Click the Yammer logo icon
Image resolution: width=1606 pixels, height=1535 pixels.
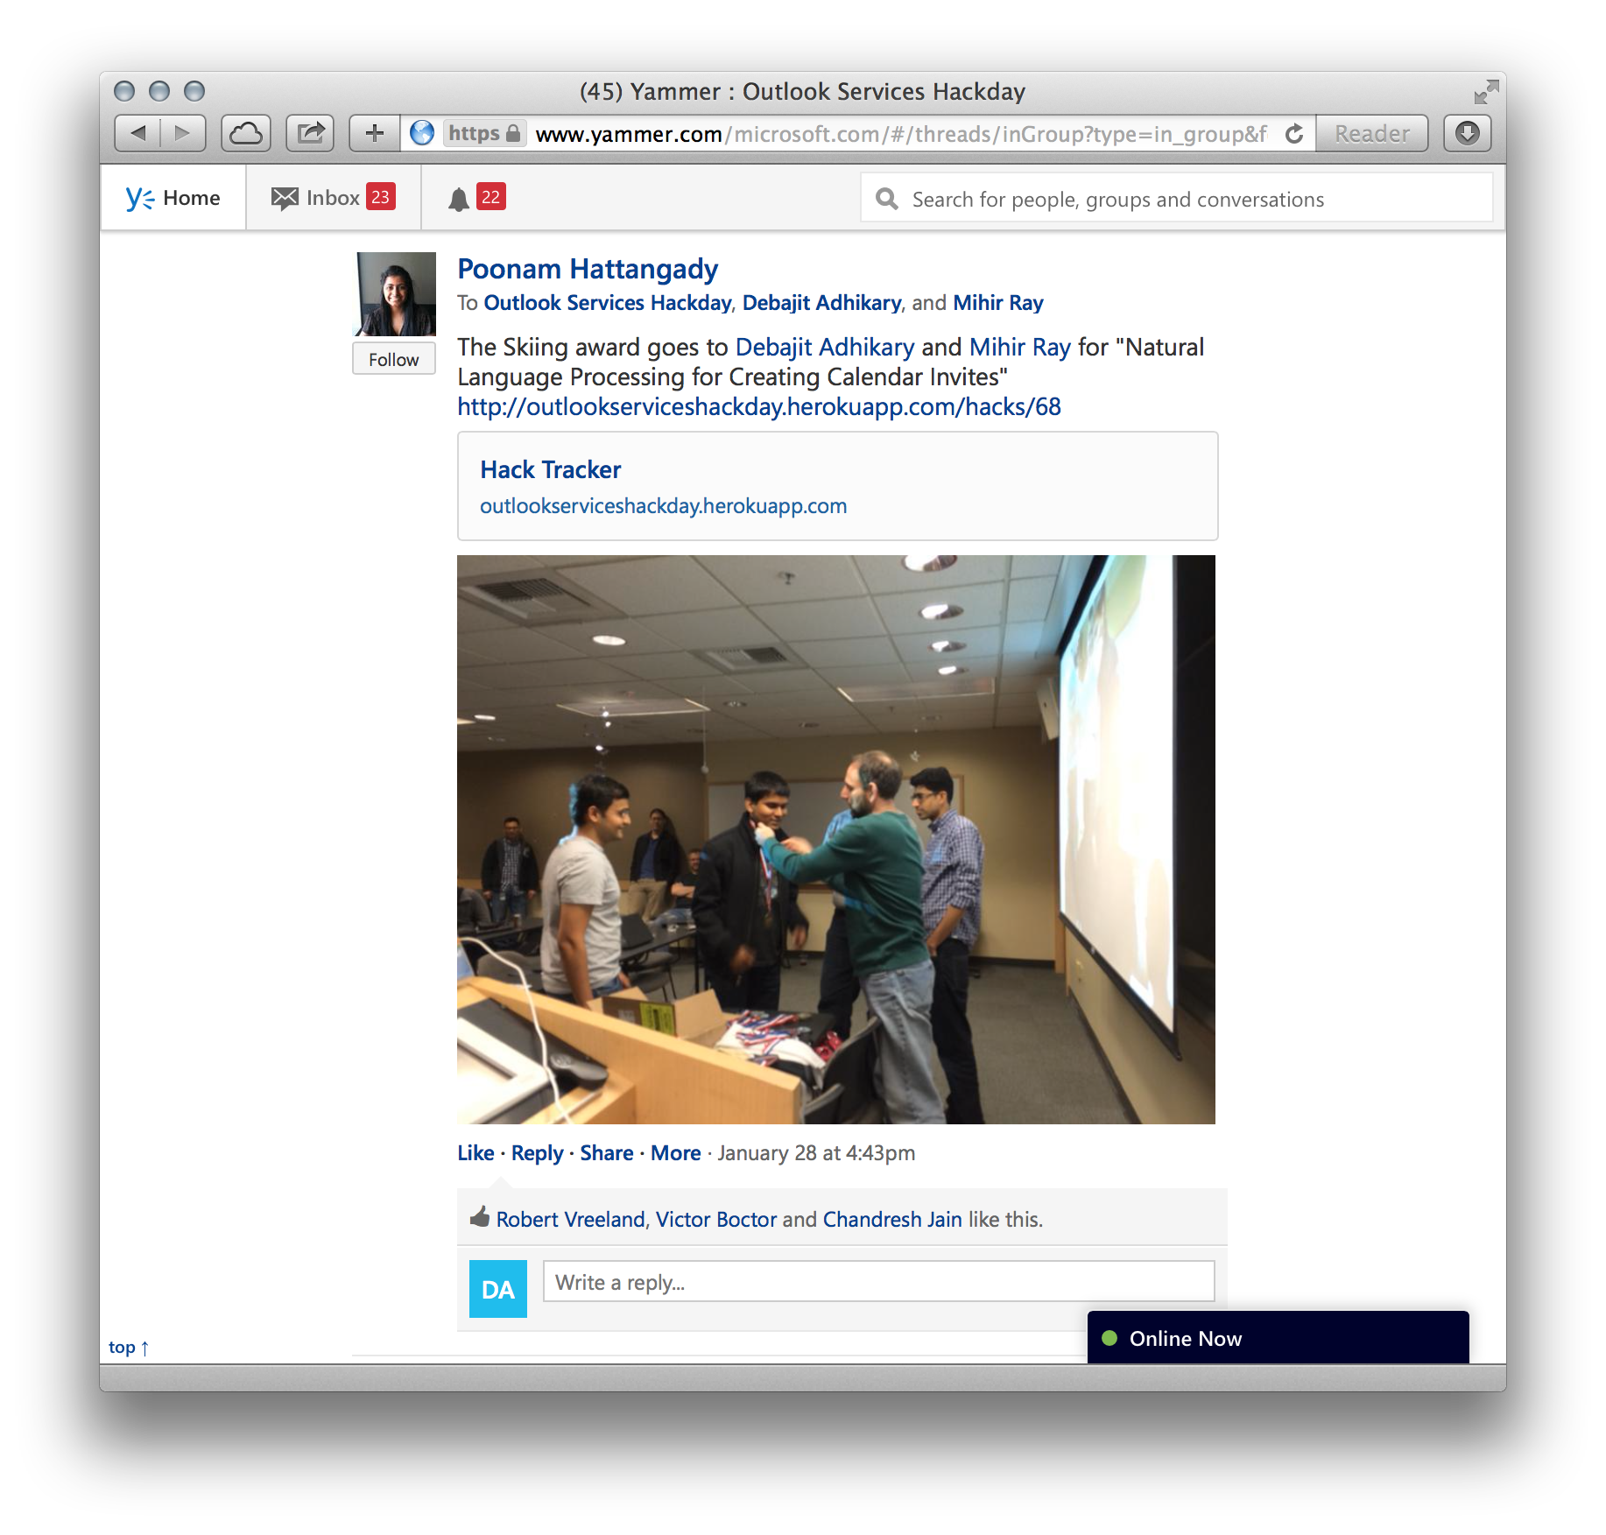(140, 199)
